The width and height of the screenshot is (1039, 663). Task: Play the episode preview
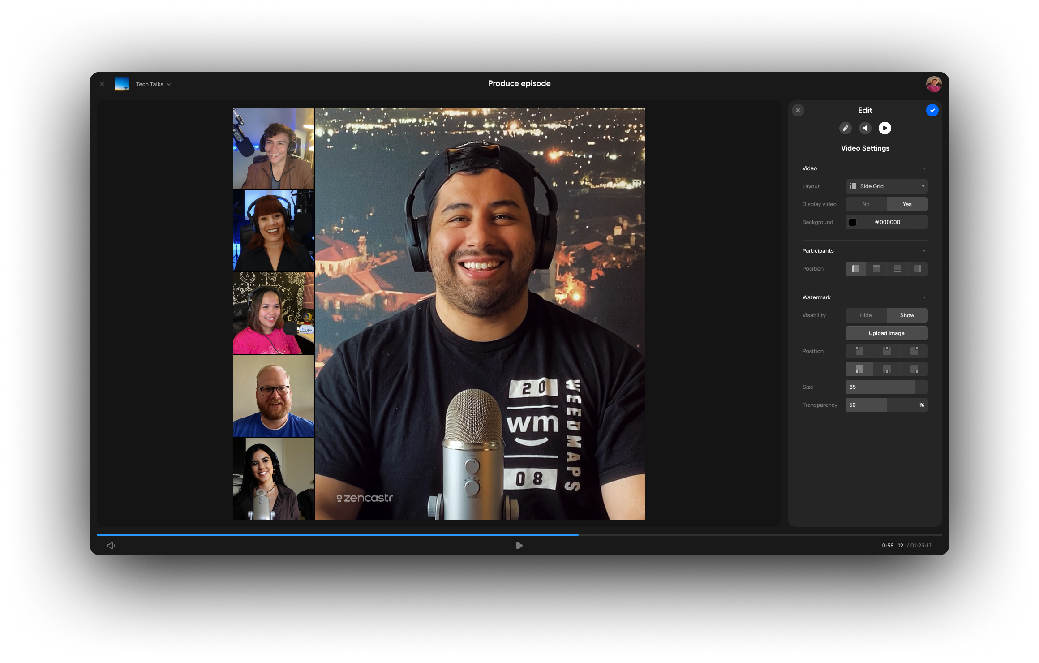click(x=519, y=545)
